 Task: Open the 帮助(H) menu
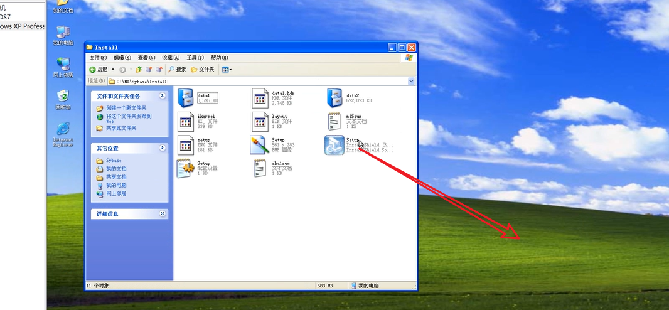(219, 58)
